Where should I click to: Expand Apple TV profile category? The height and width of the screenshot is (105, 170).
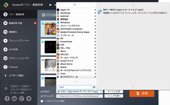point(76,10)
